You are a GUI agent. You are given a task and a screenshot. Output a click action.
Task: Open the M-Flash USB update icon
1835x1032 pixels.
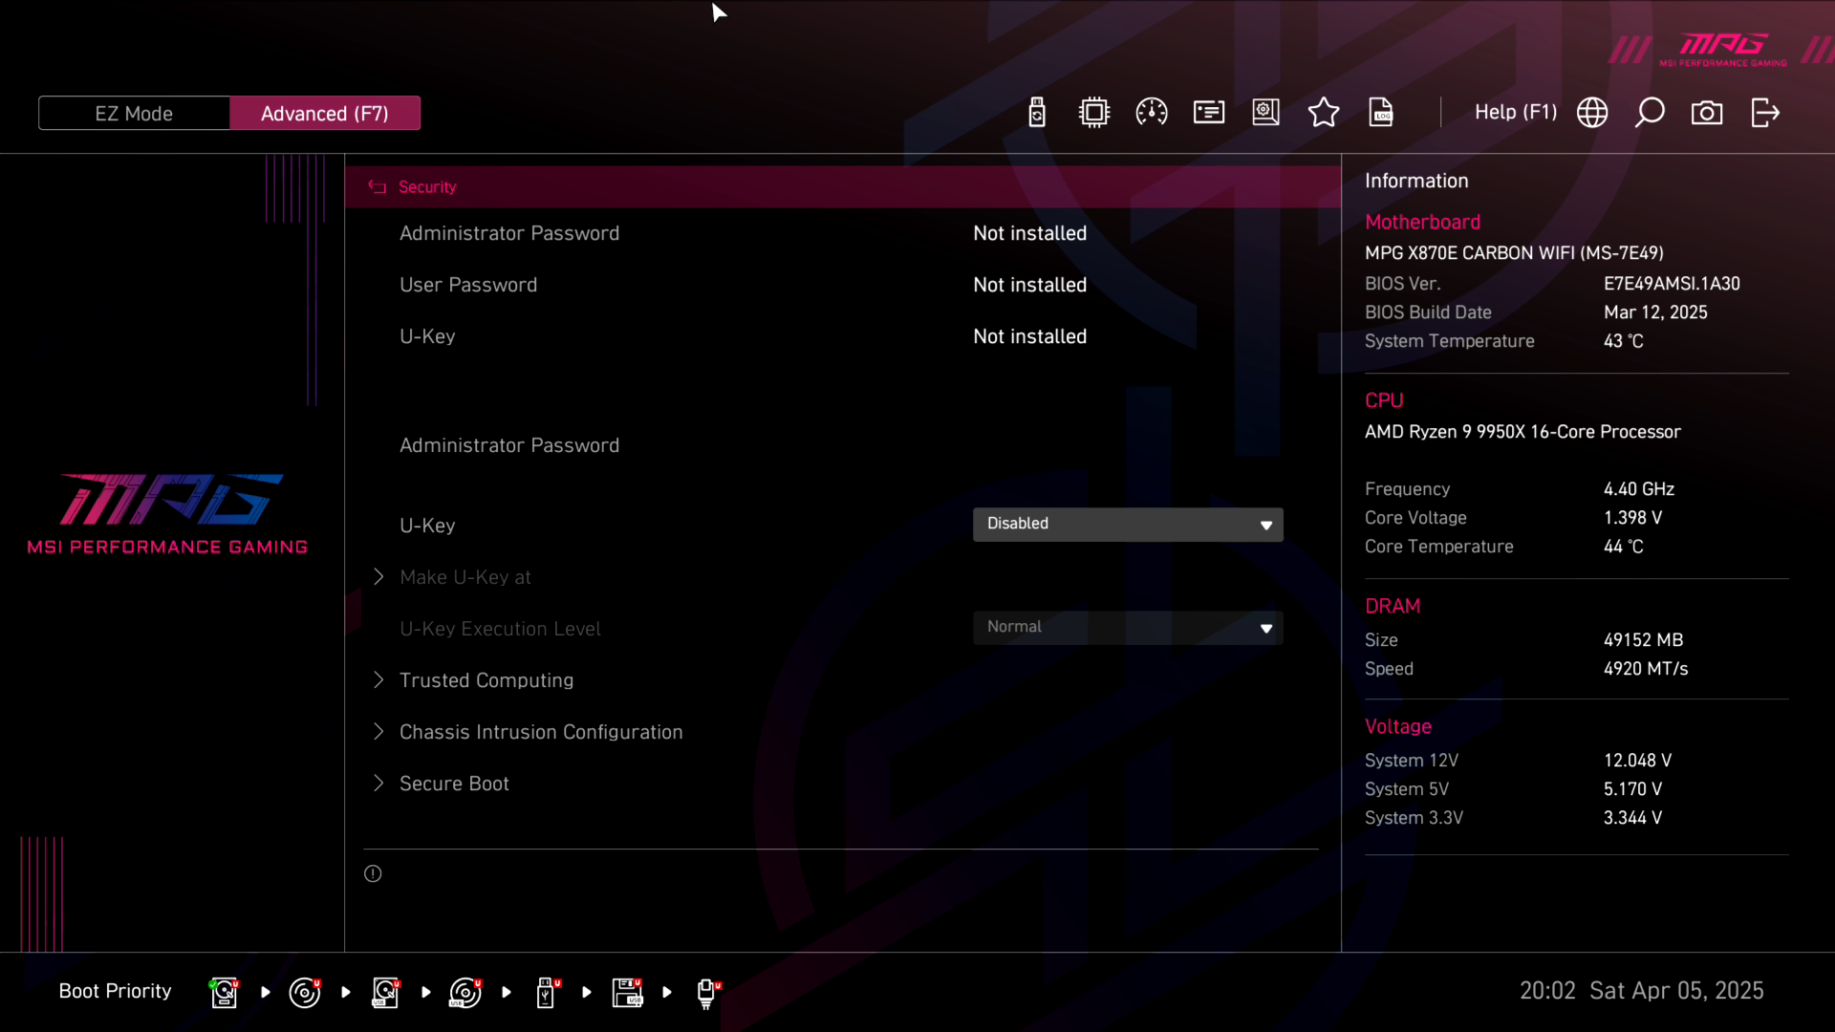[x=1037, y=113]
